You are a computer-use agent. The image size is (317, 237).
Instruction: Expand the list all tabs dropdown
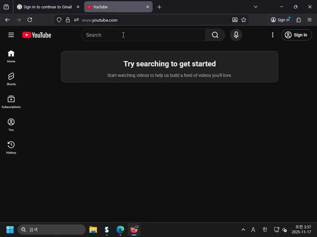pyautogui.click(x=255, y=7)
